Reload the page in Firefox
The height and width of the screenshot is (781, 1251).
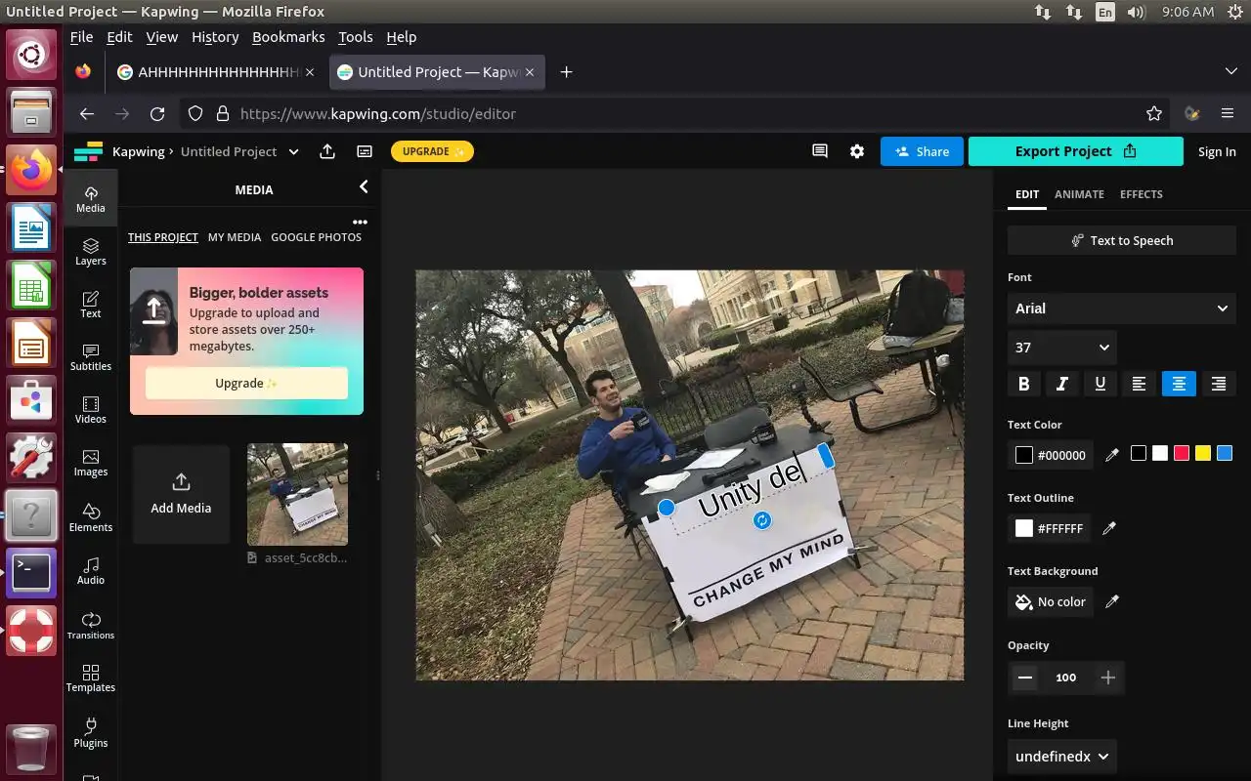point(156,113)
